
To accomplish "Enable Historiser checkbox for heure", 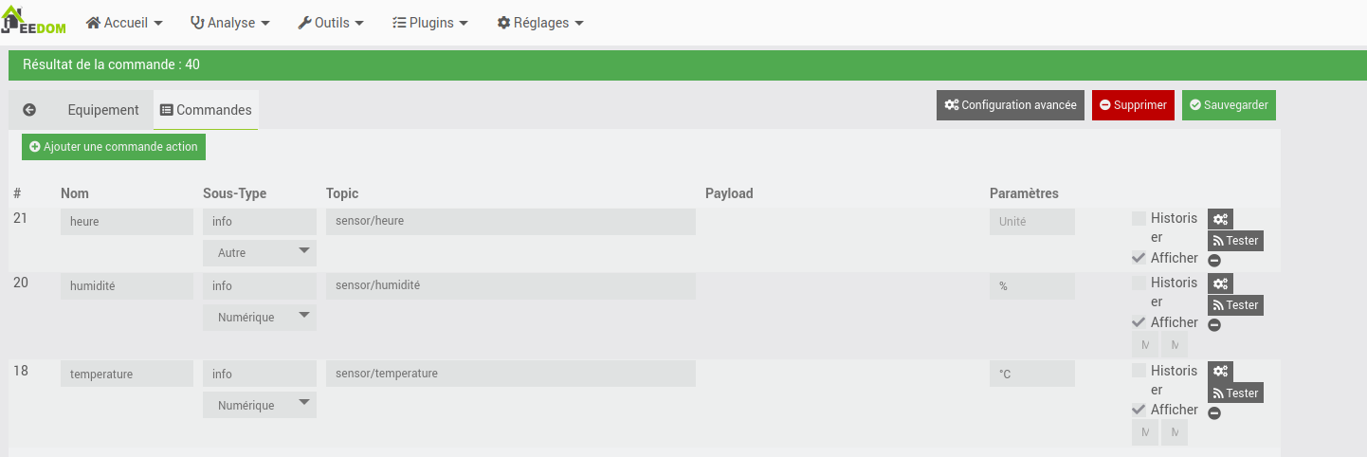I will tap(1139, 218).
